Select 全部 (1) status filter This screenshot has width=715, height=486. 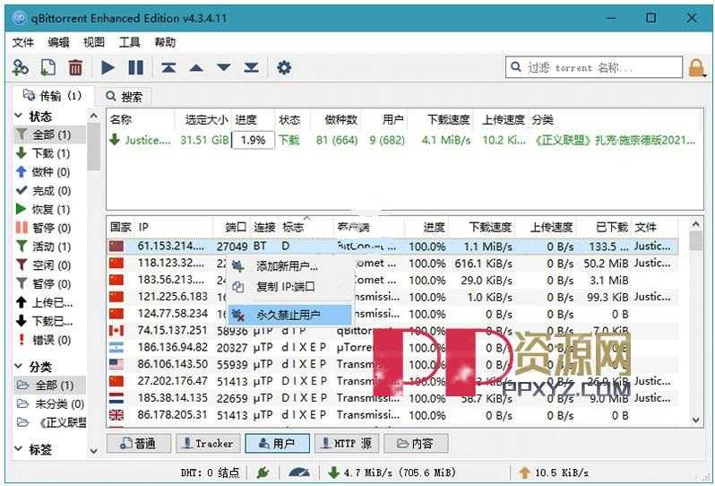(49, 135)
